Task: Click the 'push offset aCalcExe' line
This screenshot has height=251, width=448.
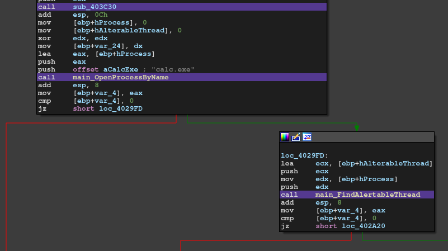Action: click(116, 70)
